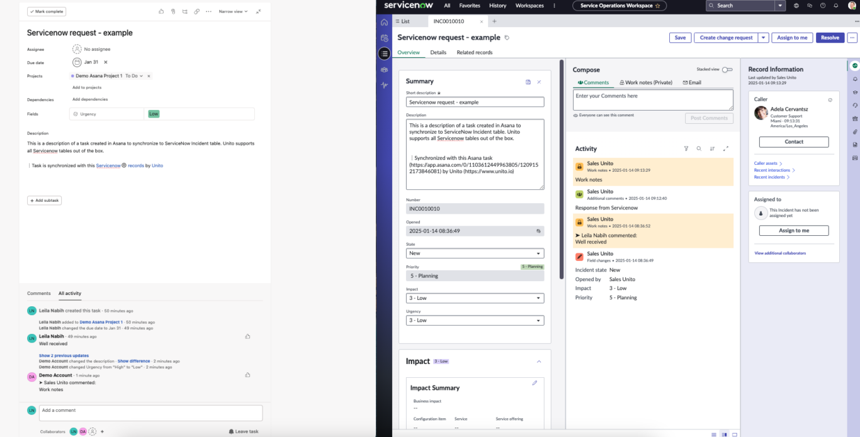Search within the Activity stream
Viewport: 860px width, 437px height.
[699, 149]
